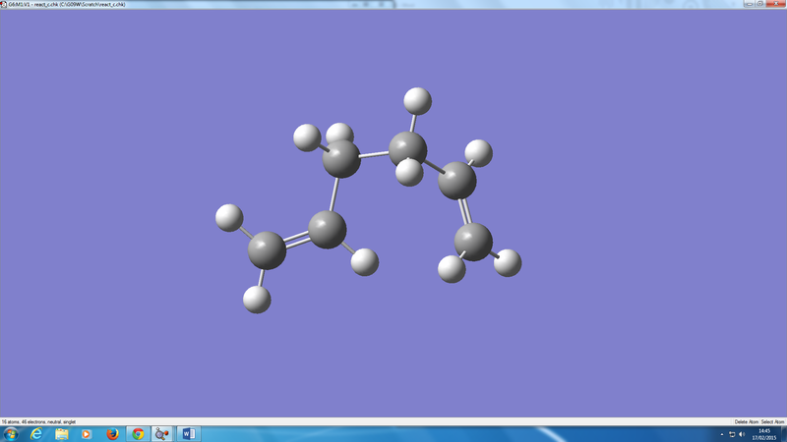Screen dimensions: 787x442
Task: Click the '16 atoms, 46 electrons, neutral, singlet' status text
Action: coord(38,422)
